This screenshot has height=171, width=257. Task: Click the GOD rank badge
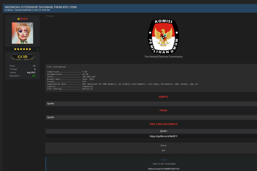click(x=23, y=57)
